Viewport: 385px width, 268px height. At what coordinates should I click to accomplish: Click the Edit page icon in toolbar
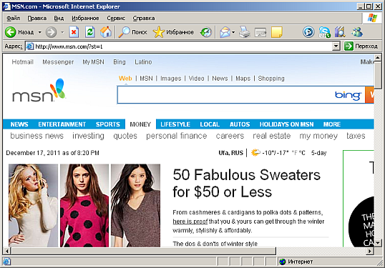click(x=260, y=32)
